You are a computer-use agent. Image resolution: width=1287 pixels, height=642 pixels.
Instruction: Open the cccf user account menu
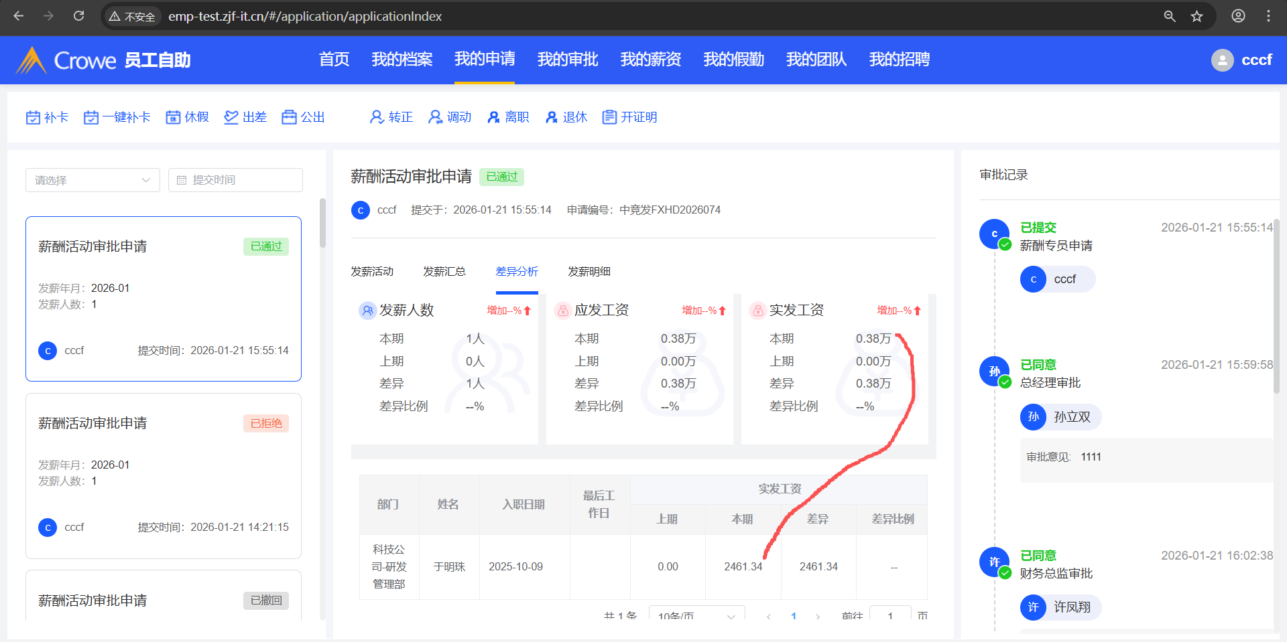click(1241, 60)
